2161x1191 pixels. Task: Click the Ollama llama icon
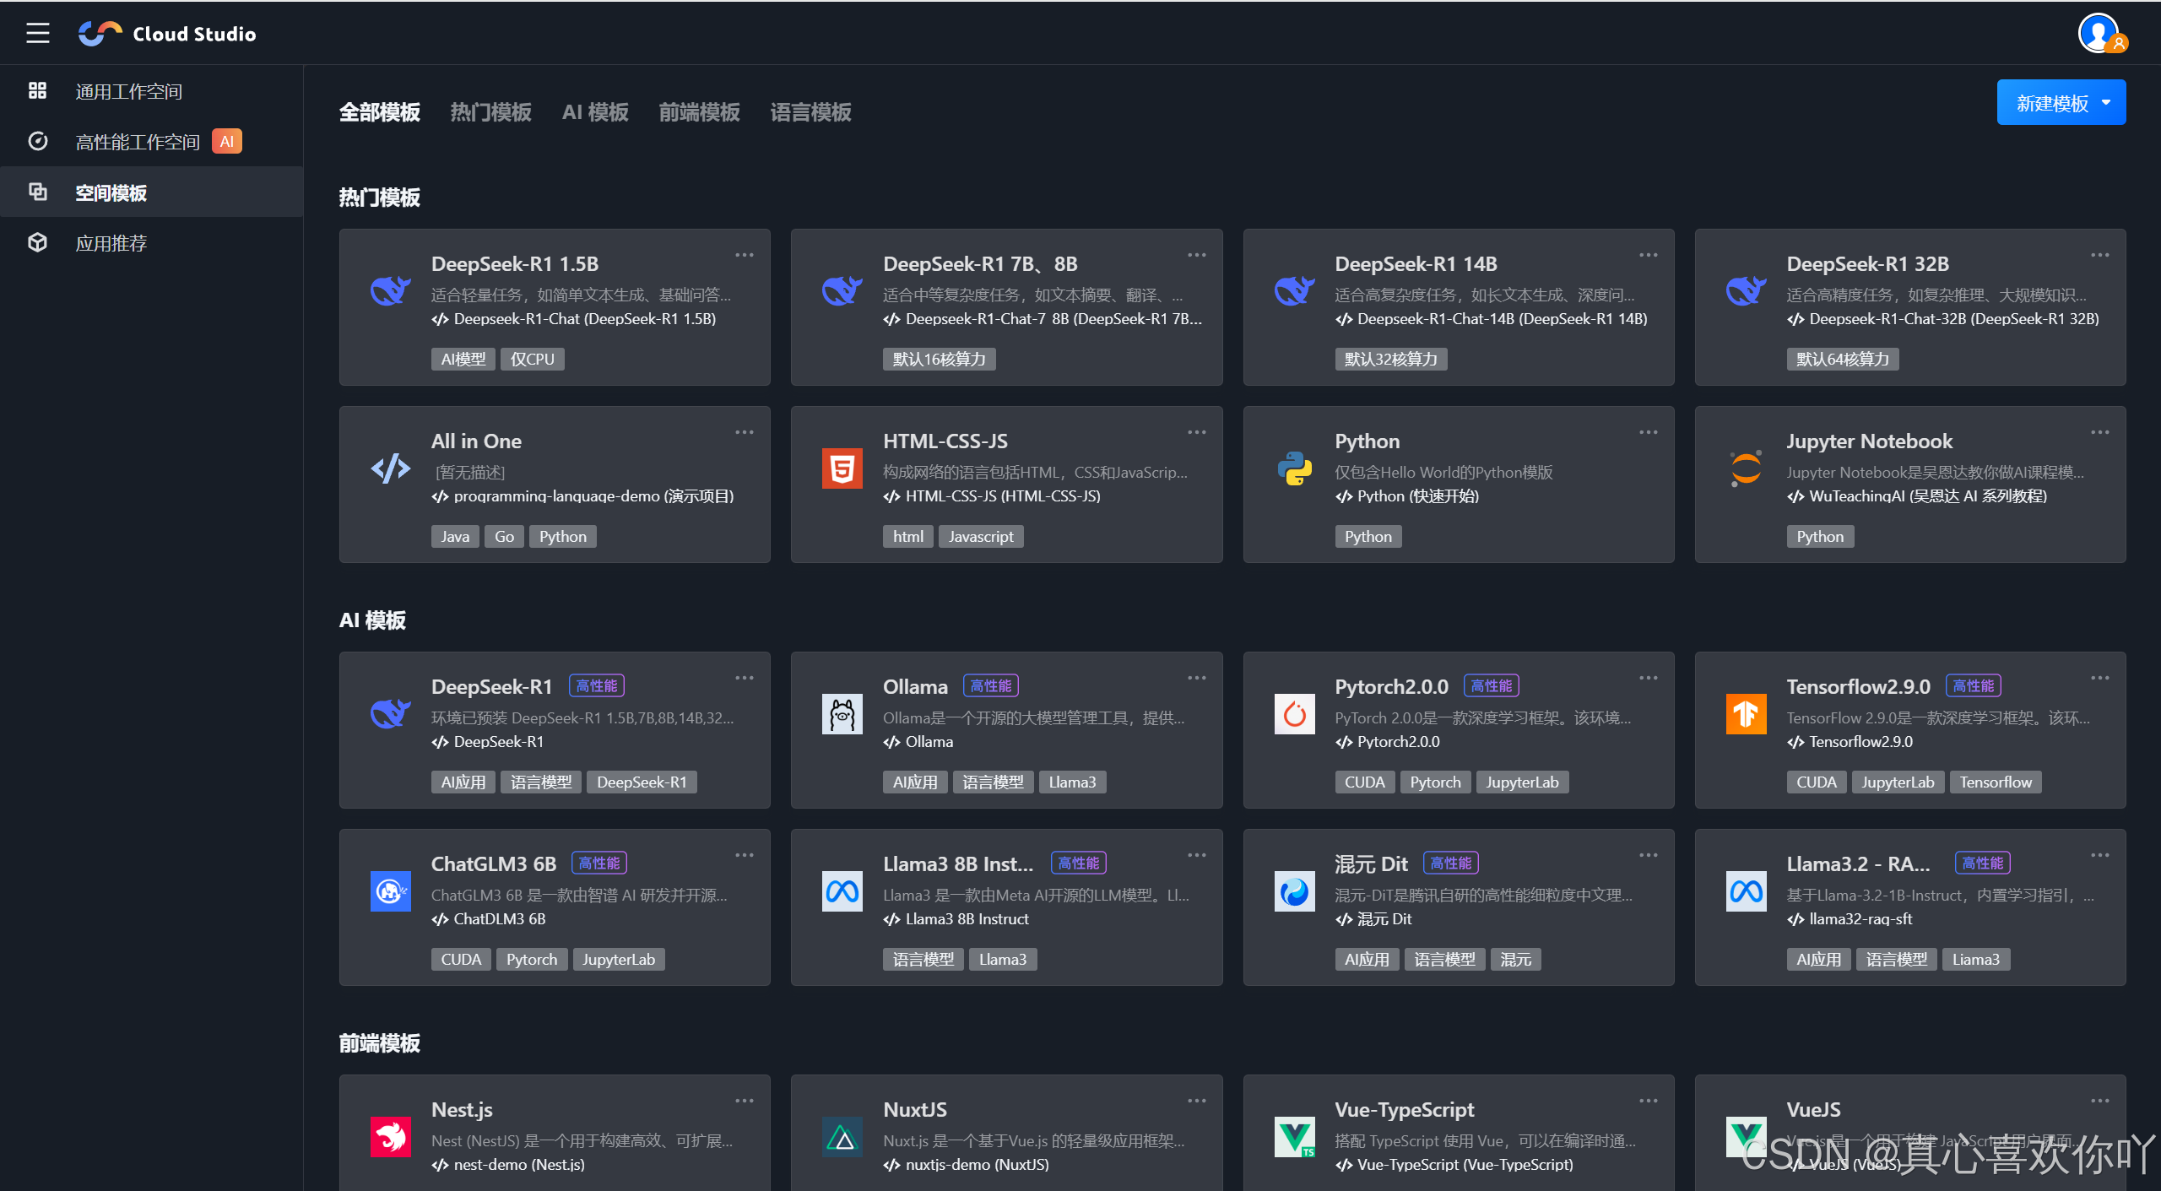pos(842,714)
